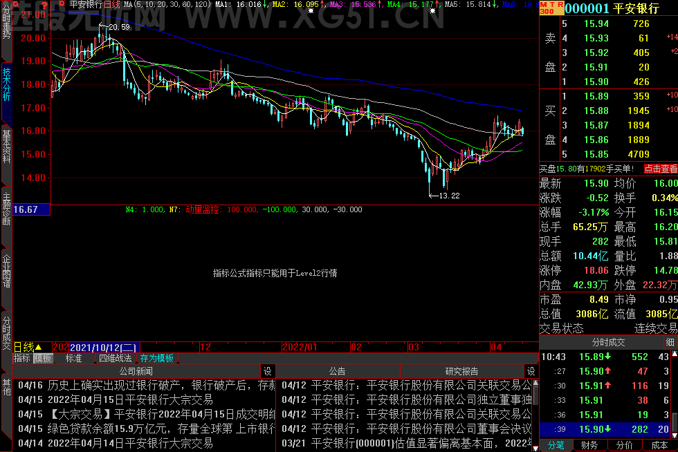Select the 财务 tab at bottom right
The height and width of the screenshot is (452, 678).
(x=589, y=446)
